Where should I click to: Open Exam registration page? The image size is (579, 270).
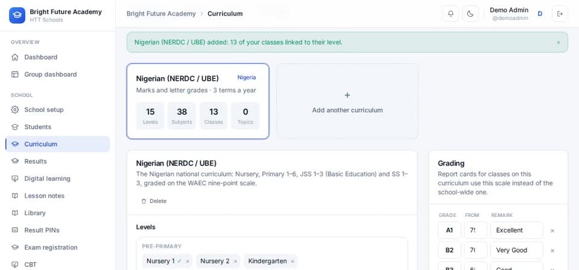pyautogui.click(x=58, y=248)
